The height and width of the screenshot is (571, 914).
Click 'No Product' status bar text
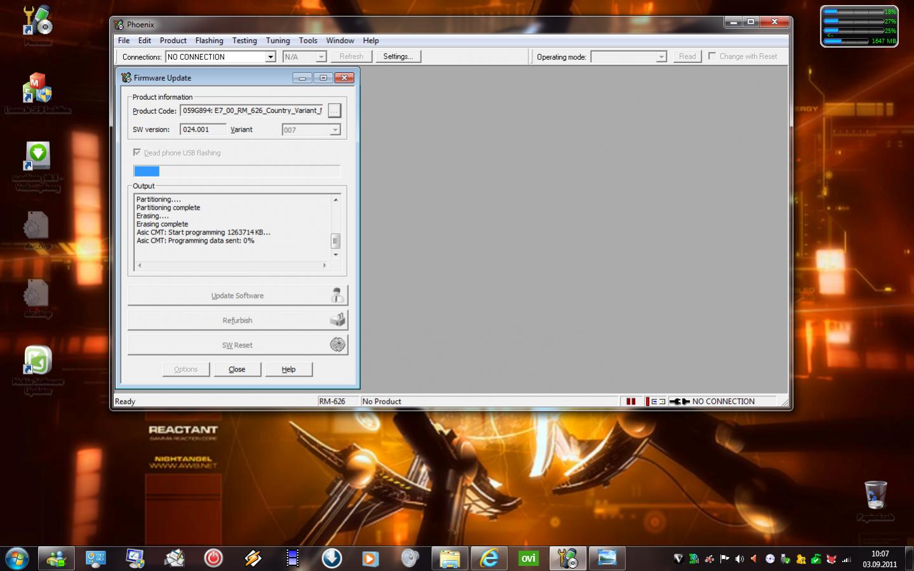[x=382, y=401]
